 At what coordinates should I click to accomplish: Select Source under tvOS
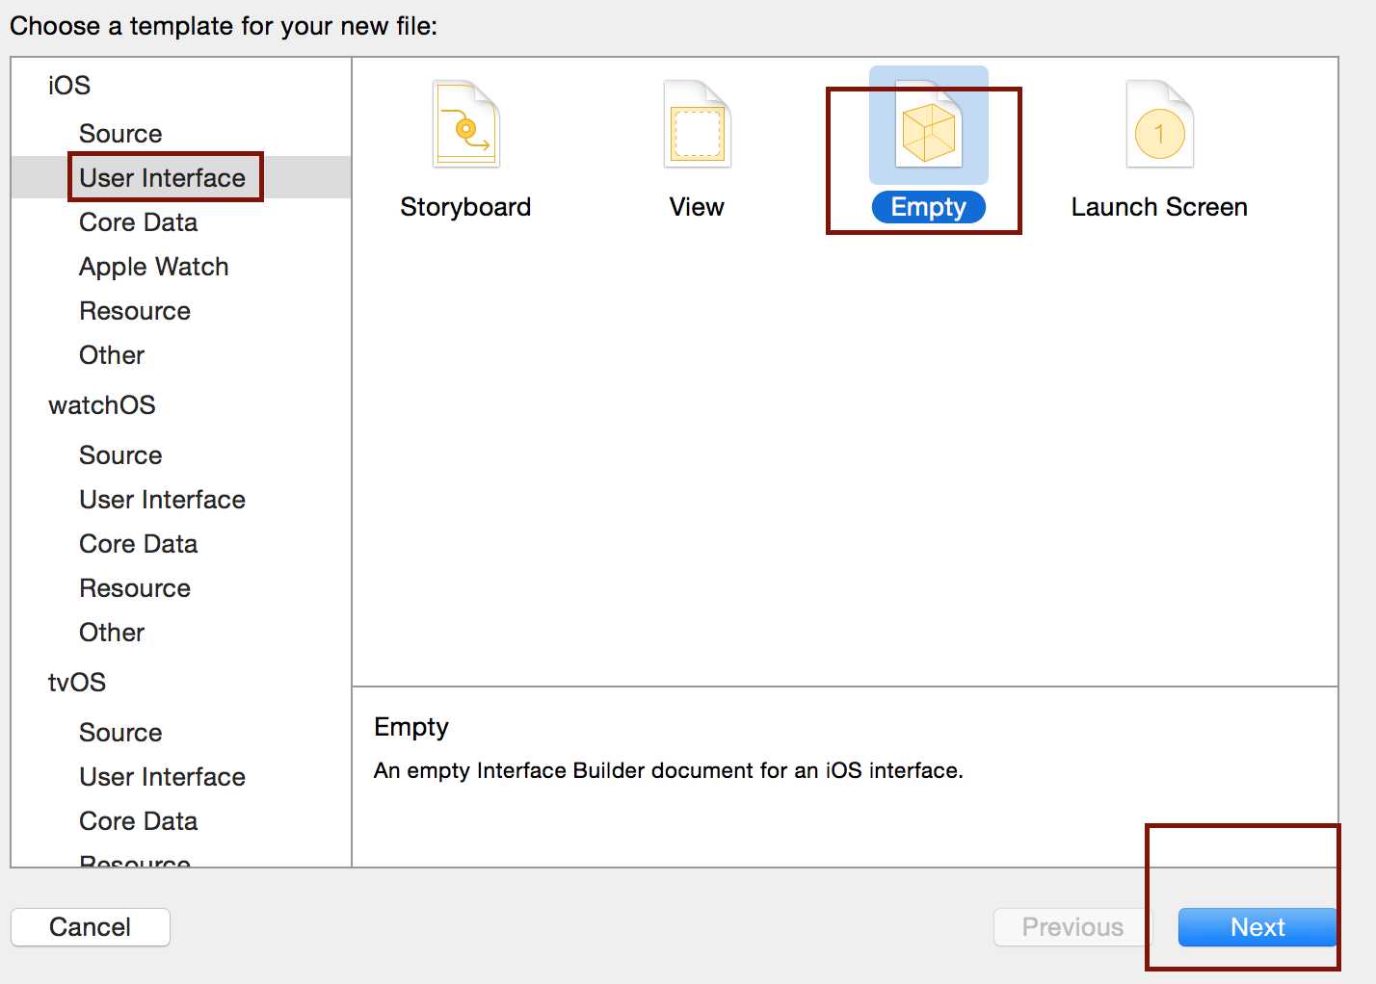tap(120, 733)
